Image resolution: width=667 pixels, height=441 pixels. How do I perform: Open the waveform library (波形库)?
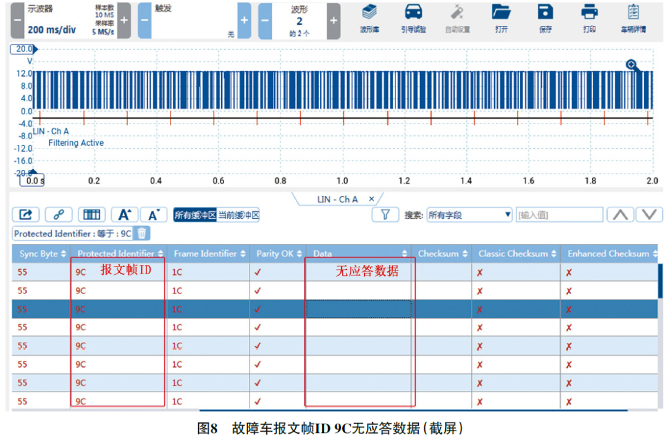[x=369, y=18]
